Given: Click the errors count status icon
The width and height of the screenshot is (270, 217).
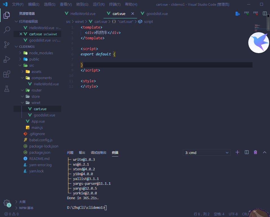Looking at the screenshot, I should pos(8,214).
